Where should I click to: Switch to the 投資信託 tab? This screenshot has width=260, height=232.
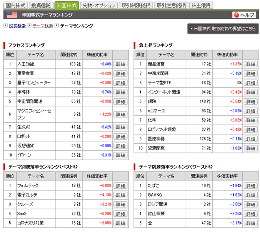pos(41,5)
